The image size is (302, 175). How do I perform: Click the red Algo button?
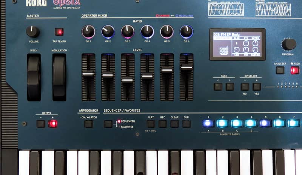(295, 70)
